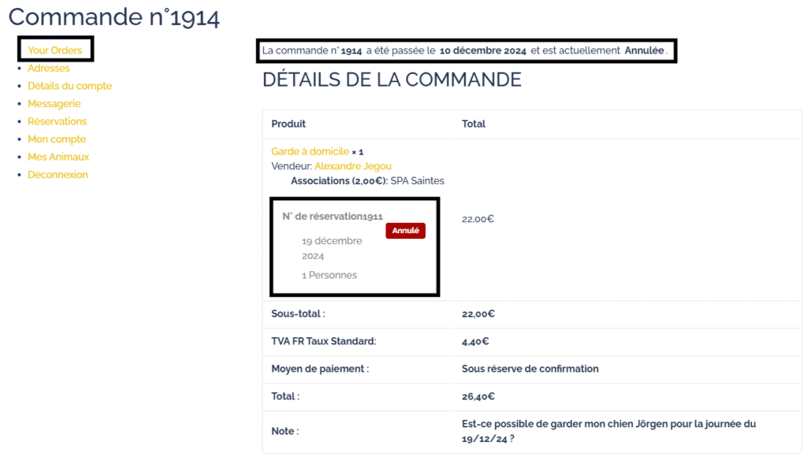Screen dimensions: 807x464
Task: Open the Your Orders menu link
Action: point(54,50)
